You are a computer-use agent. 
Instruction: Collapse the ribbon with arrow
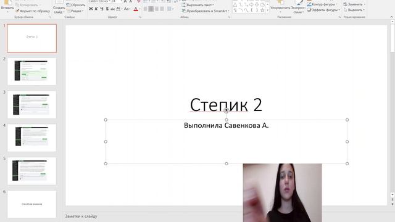pyautogui.click(x=391, y=17)
